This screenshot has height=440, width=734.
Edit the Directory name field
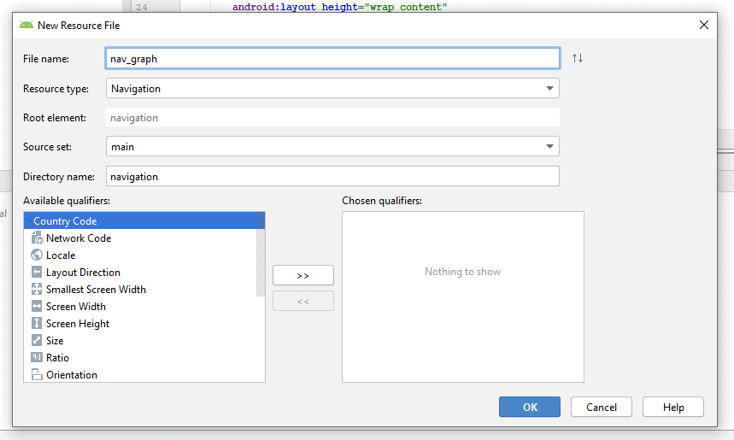coord(332,177)
